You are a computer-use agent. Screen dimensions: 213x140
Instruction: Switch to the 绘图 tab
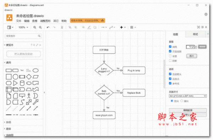click(175, 34)
